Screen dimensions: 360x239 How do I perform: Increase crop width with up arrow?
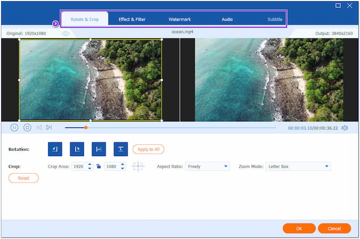click(89, 165)
